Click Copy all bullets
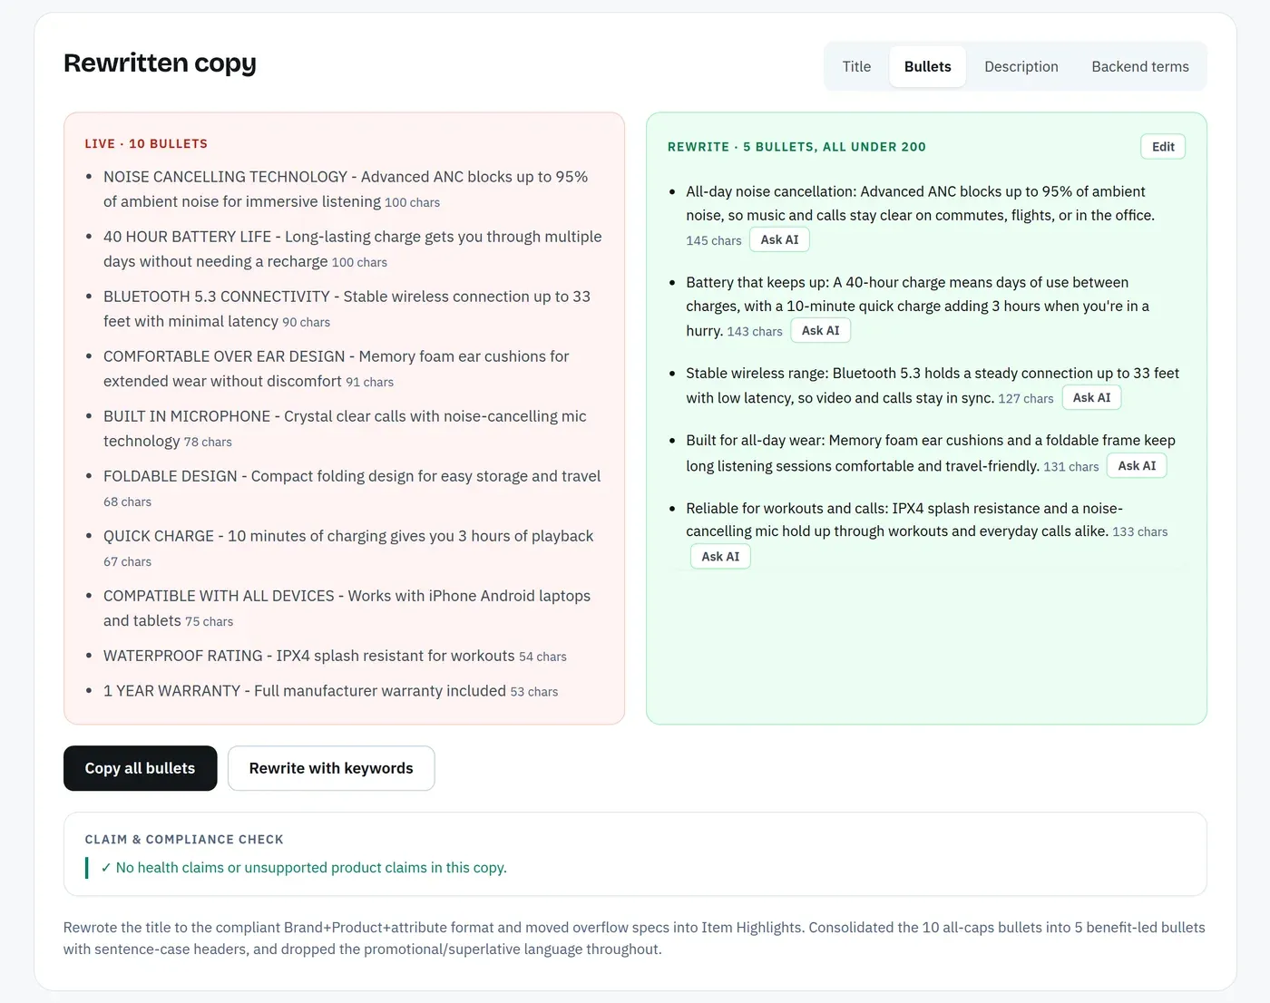This screenshot has width=1270, height=1003. (x=140, y=768)
